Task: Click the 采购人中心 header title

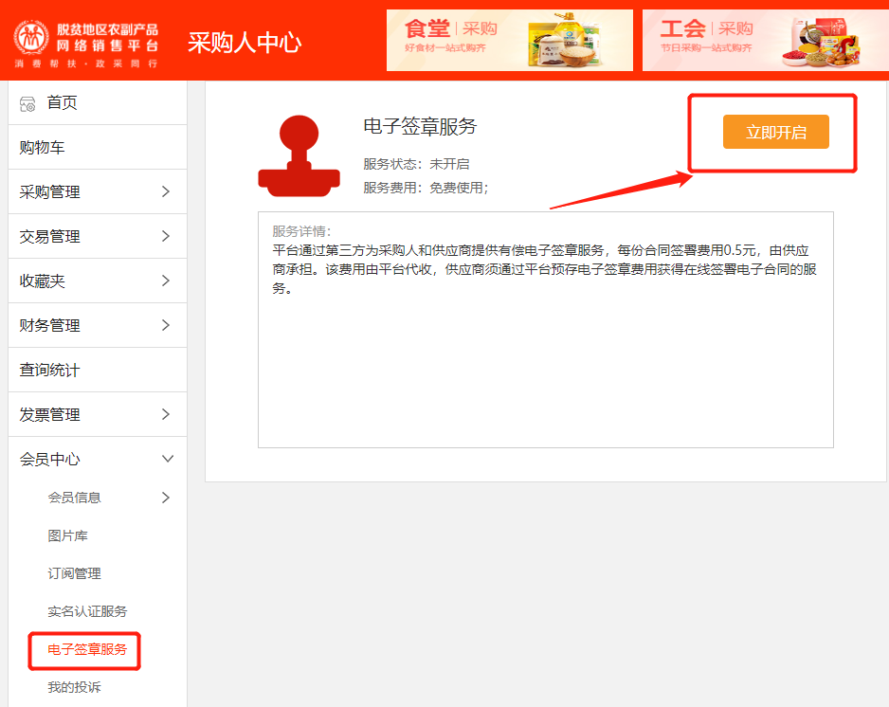Action: click(x=245, y=43)
